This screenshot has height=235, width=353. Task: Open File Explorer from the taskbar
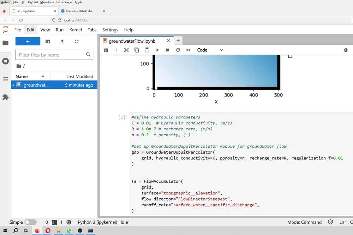point(59,230)
